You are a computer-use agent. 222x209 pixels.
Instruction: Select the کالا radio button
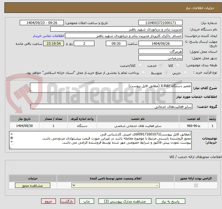tap(178, 65)
